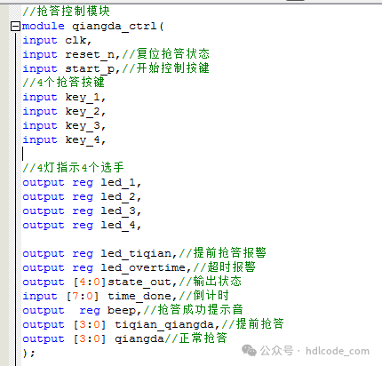This screenshot has height=366, width=382.
Task: Click on led_overtime identifier
Action: point(143,267)
